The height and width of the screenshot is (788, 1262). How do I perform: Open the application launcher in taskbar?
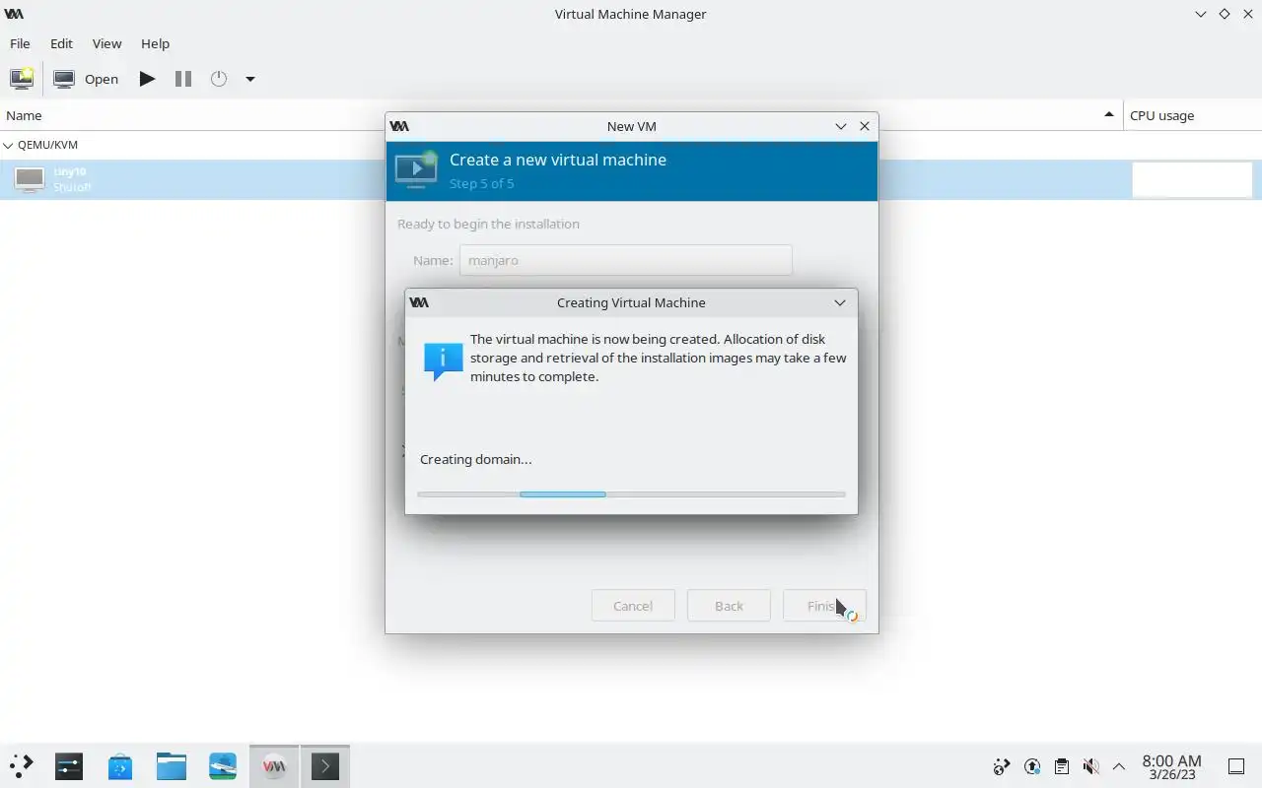tap(20, 765)
